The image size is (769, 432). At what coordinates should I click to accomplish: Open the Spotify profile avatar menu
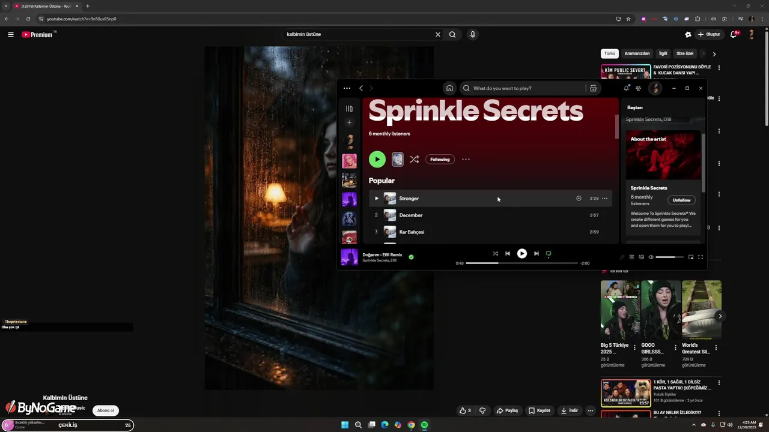coord(655,88)
